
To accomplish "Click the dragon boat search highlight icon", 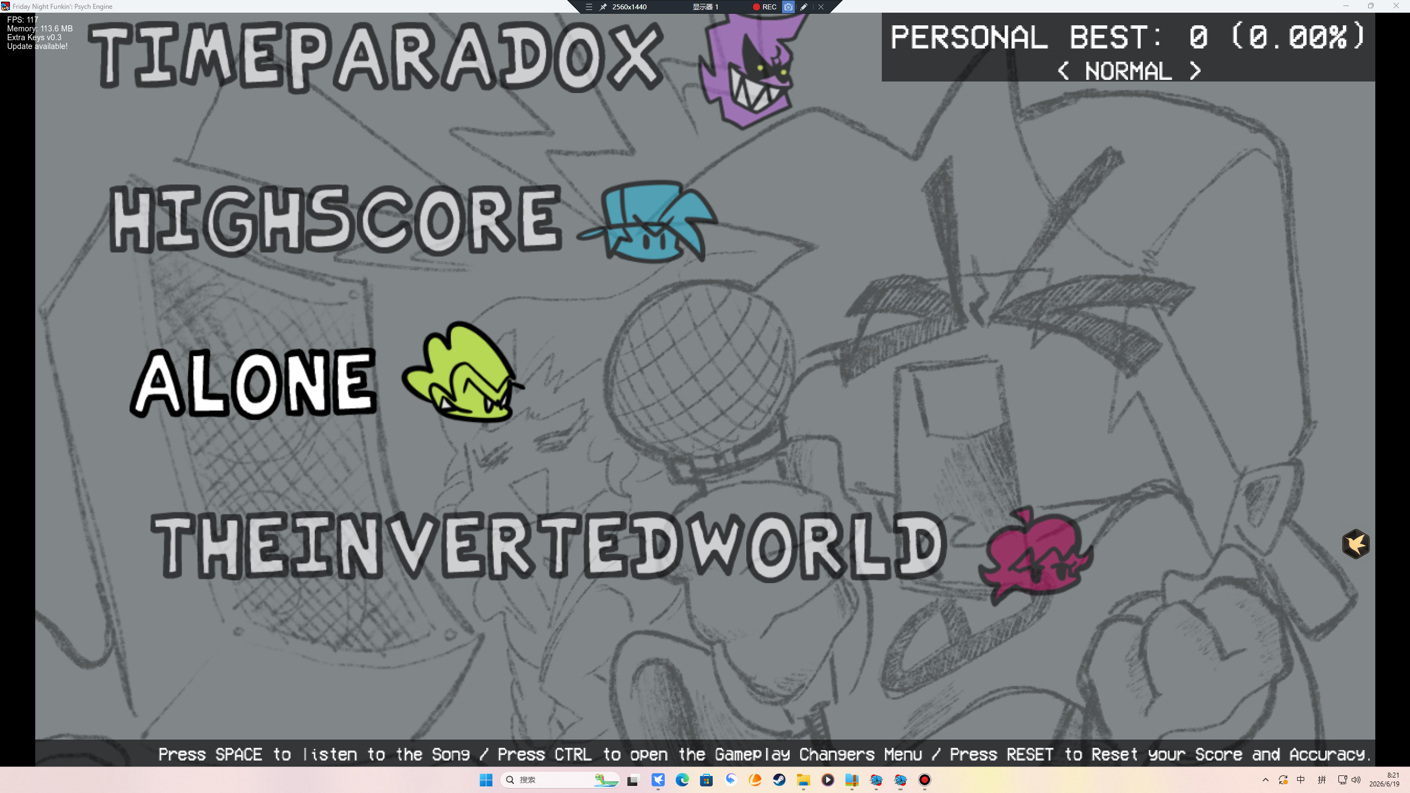I will (x=606, y=780).
